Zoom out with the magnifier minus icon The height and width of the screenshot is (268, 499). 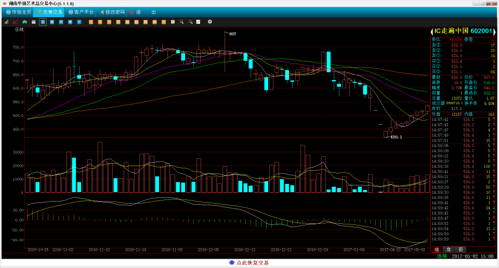coord(191,22)
